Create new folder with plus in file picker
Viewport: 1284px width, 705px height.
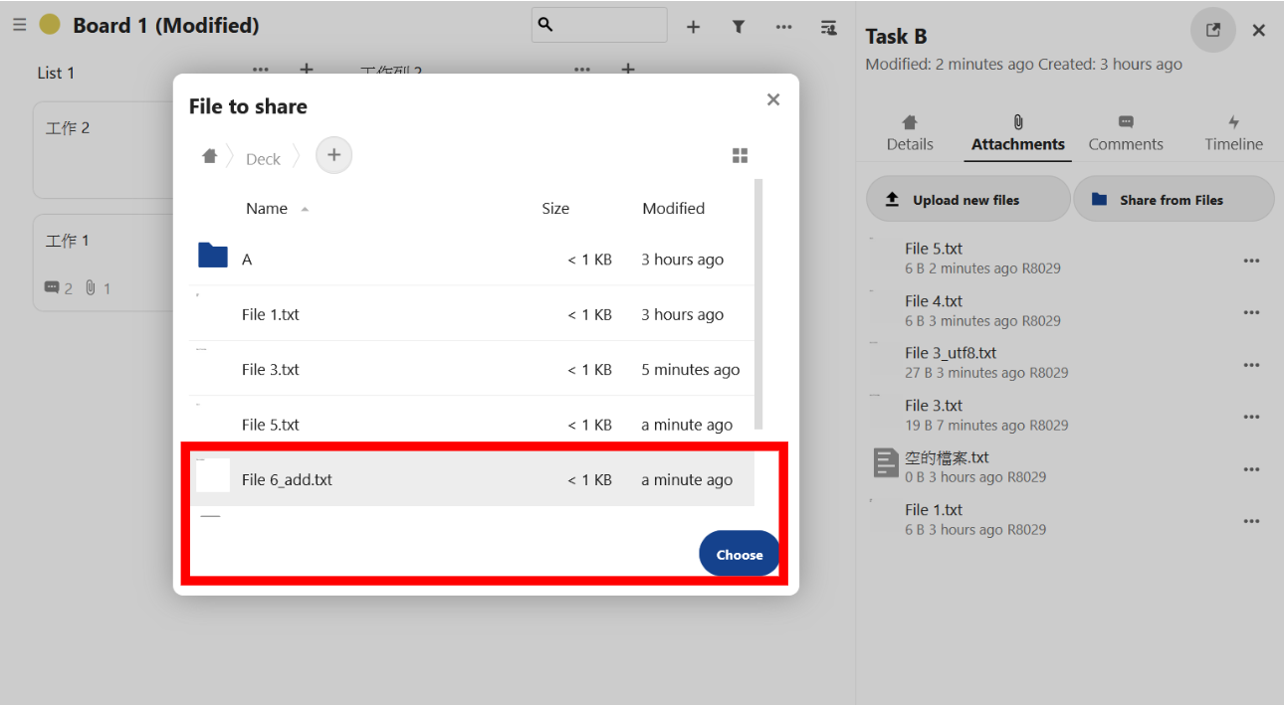pos(333,155)
